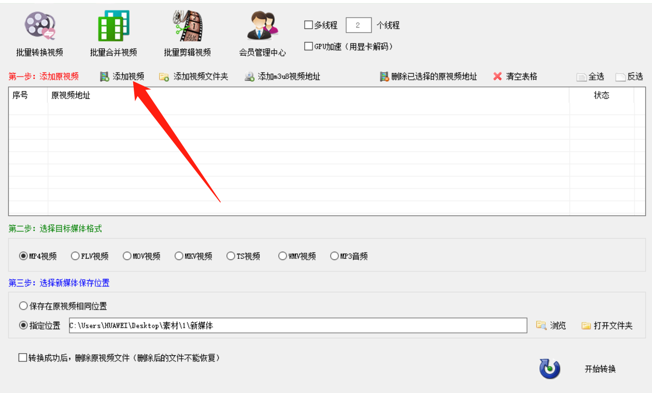This screenshot has width=652, height=393.
Task: Click the 序号 column header
Action: point(28,95)
